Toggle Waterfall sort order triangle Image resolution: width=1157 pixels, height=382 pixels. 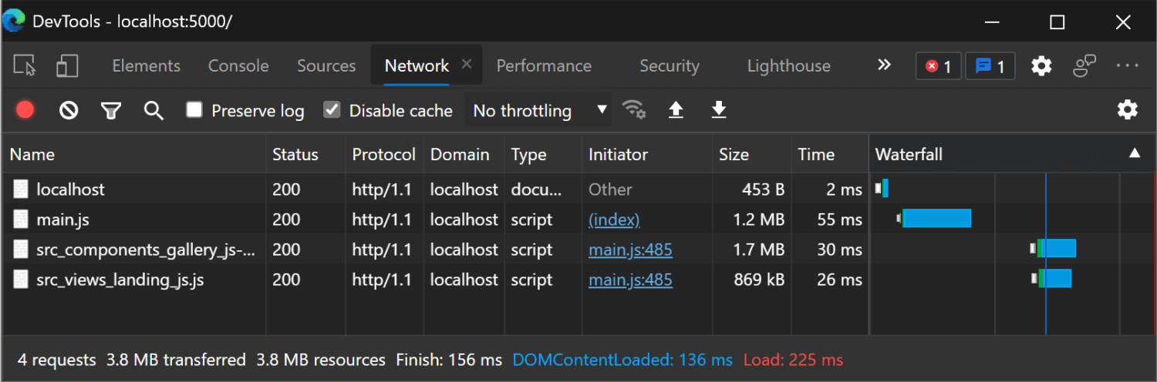tap(1135, 153)
